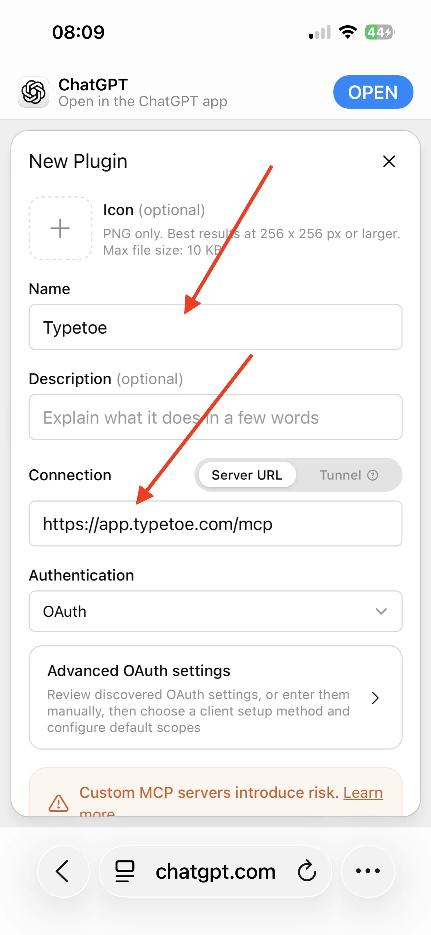
Task: Open the page reader menu icon
Action: point(125,871)
